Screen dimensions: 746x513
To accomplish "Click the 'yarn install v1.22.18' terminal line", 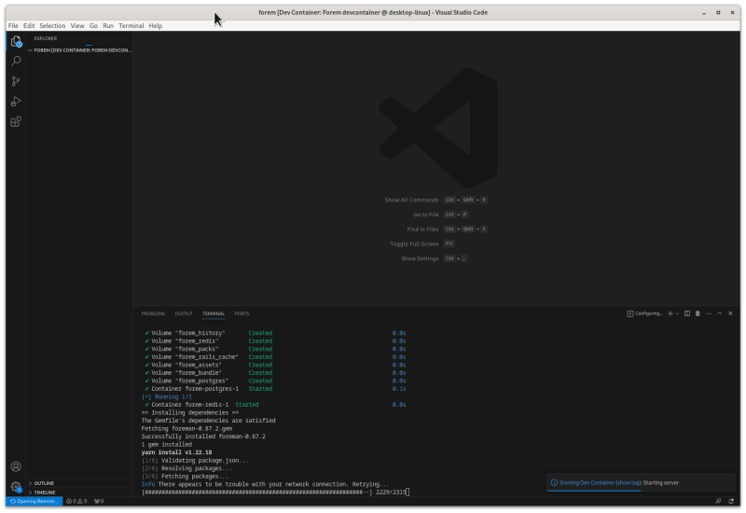I will coord(176,452).
